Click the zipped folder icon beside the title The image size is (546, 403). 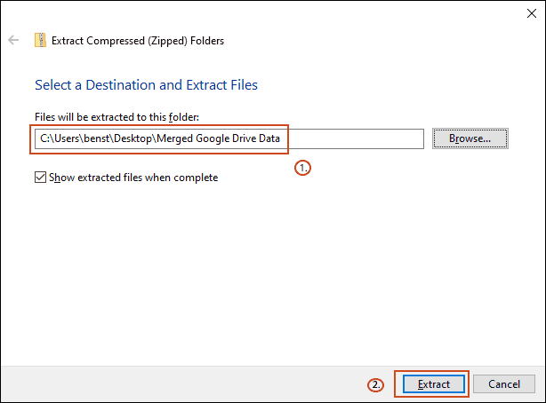pyautogui.click(x=40, y=41)
